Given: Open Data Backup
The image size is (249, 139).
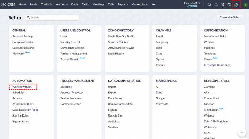Looking at the screenshot, I should pos(116,98).
